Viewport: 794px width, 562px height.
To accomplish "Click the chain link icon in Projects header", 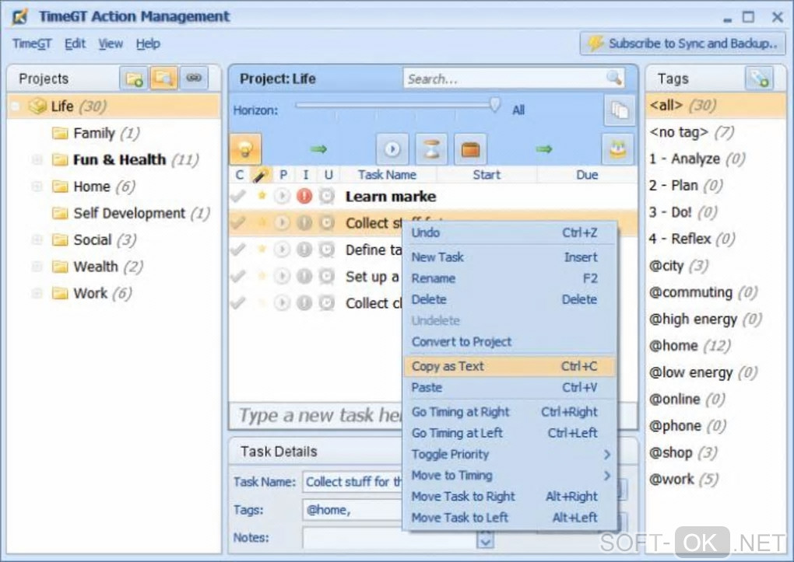I will [193, 78].
